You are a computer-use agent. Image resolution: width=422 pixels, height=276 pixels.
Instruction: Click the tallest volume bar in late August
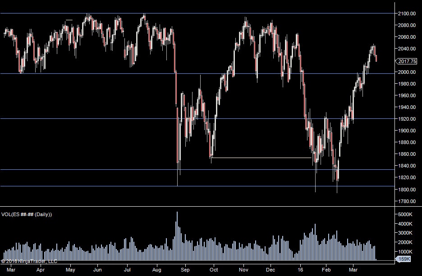(177, 234)
